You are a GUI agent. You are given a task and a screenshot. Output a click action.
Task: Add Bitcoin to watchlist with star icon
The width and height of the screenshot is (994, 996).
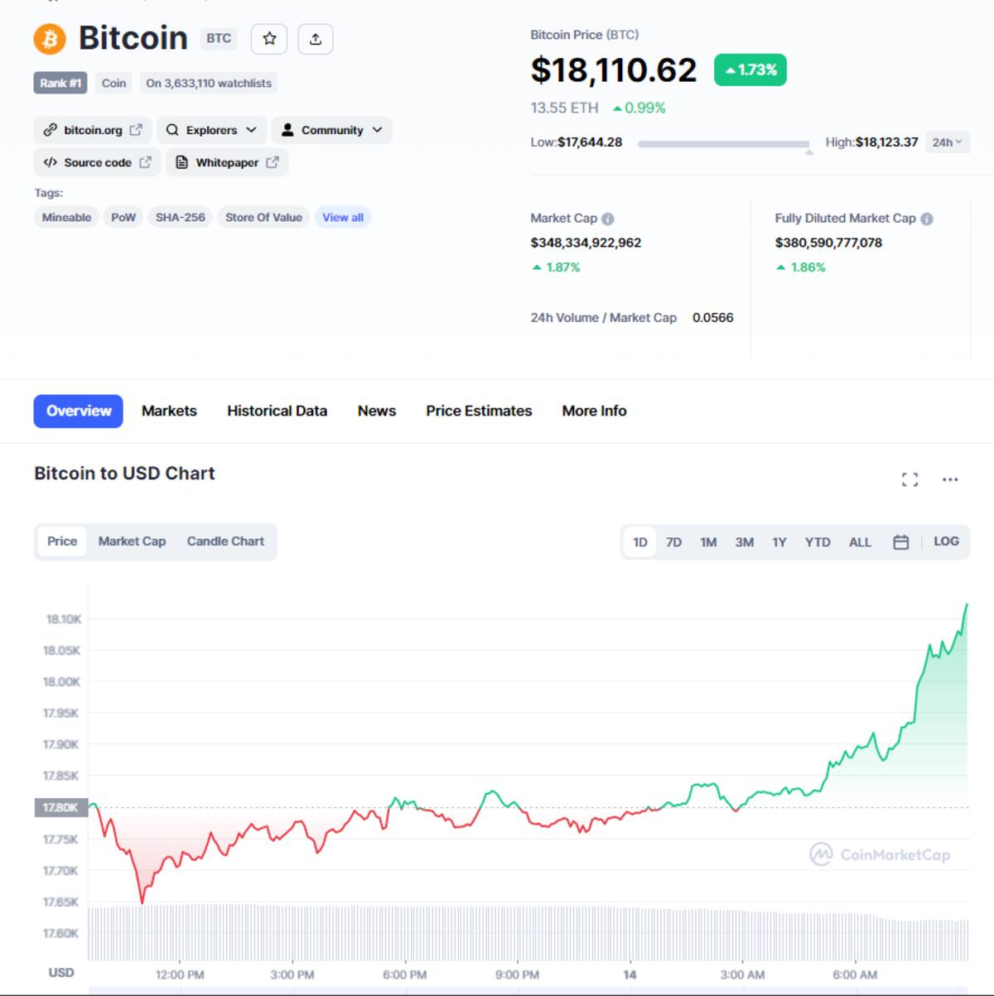coord(269,39)
